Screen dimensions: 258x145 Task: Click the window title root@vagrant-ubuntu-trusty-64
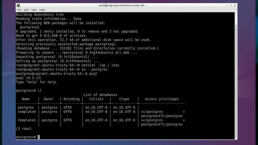tap(123, 5)
